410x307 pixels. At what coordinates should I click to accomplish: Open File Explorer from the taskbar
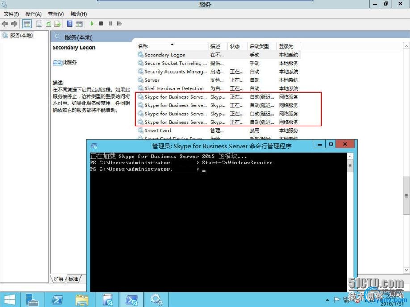[82, 300]
